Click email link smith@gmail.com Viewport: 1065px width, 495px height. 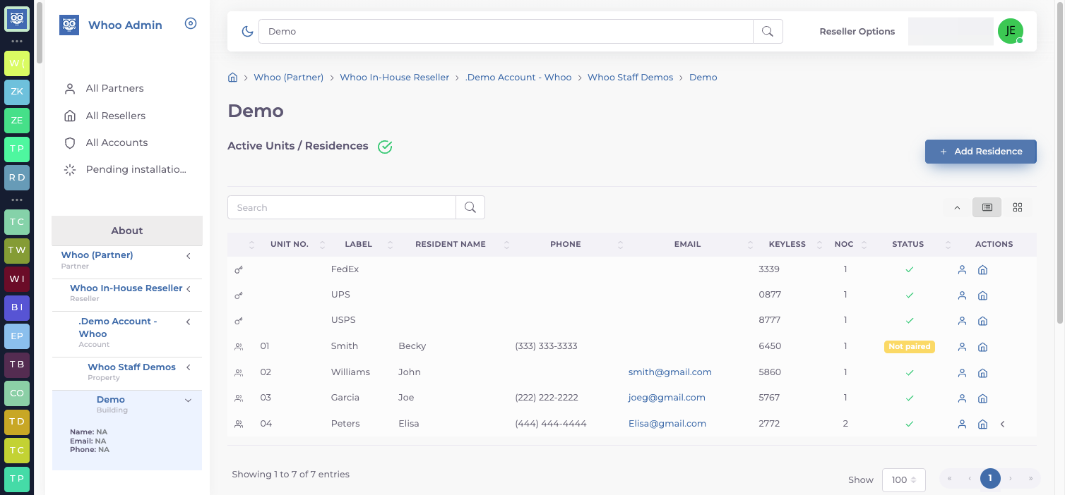[670, 372]
